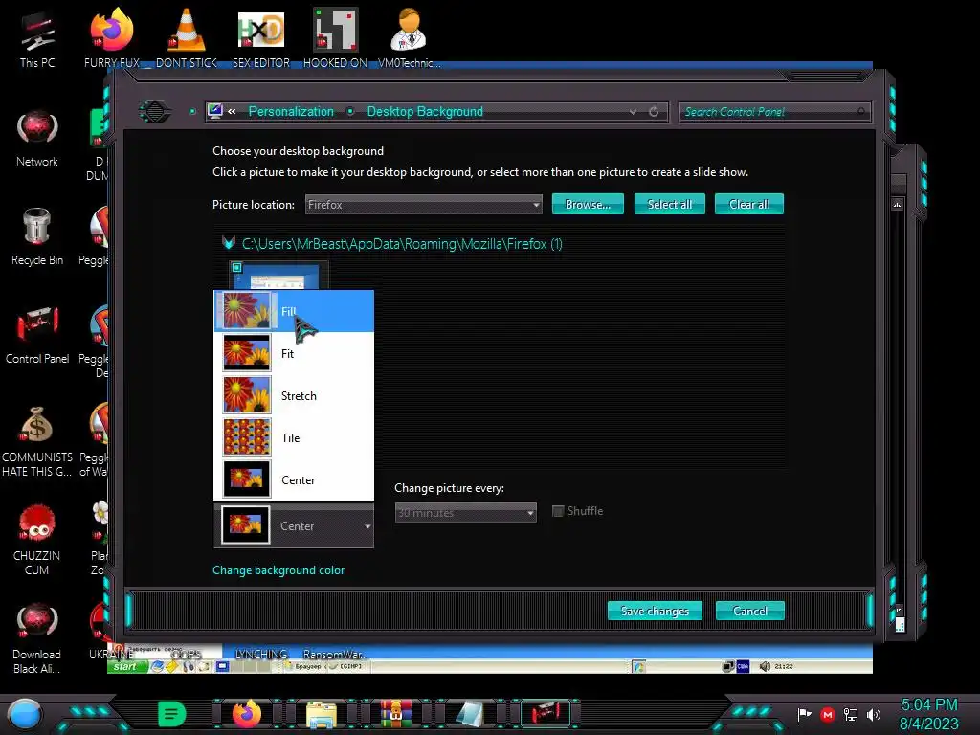Open the notepad taskbar icon
Screen dimensions: 980x735
471,714
